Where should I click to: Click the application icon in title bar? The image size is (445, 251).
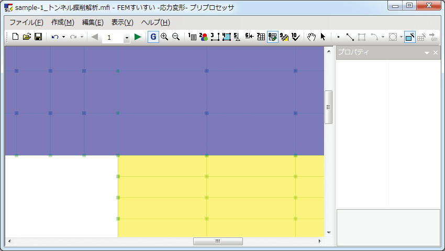(8, 8)
